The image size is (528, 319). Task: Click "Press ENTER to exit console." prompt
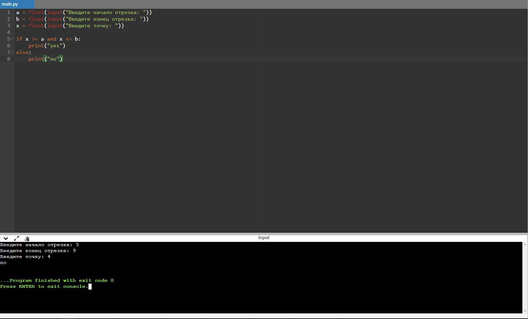tap(44, 286)
